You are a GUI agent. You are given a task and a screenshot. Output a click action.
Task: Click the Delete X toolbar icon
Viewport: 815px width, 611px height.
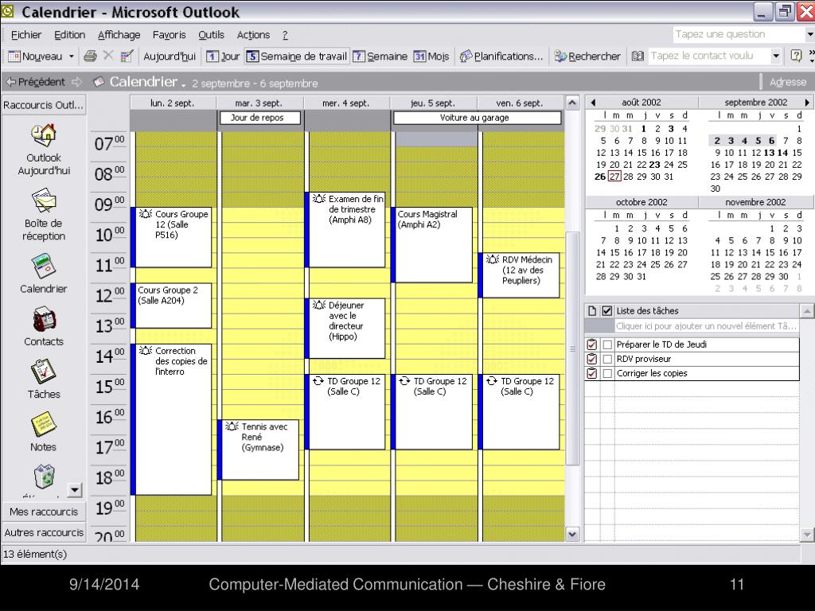(x=108, y=56)
